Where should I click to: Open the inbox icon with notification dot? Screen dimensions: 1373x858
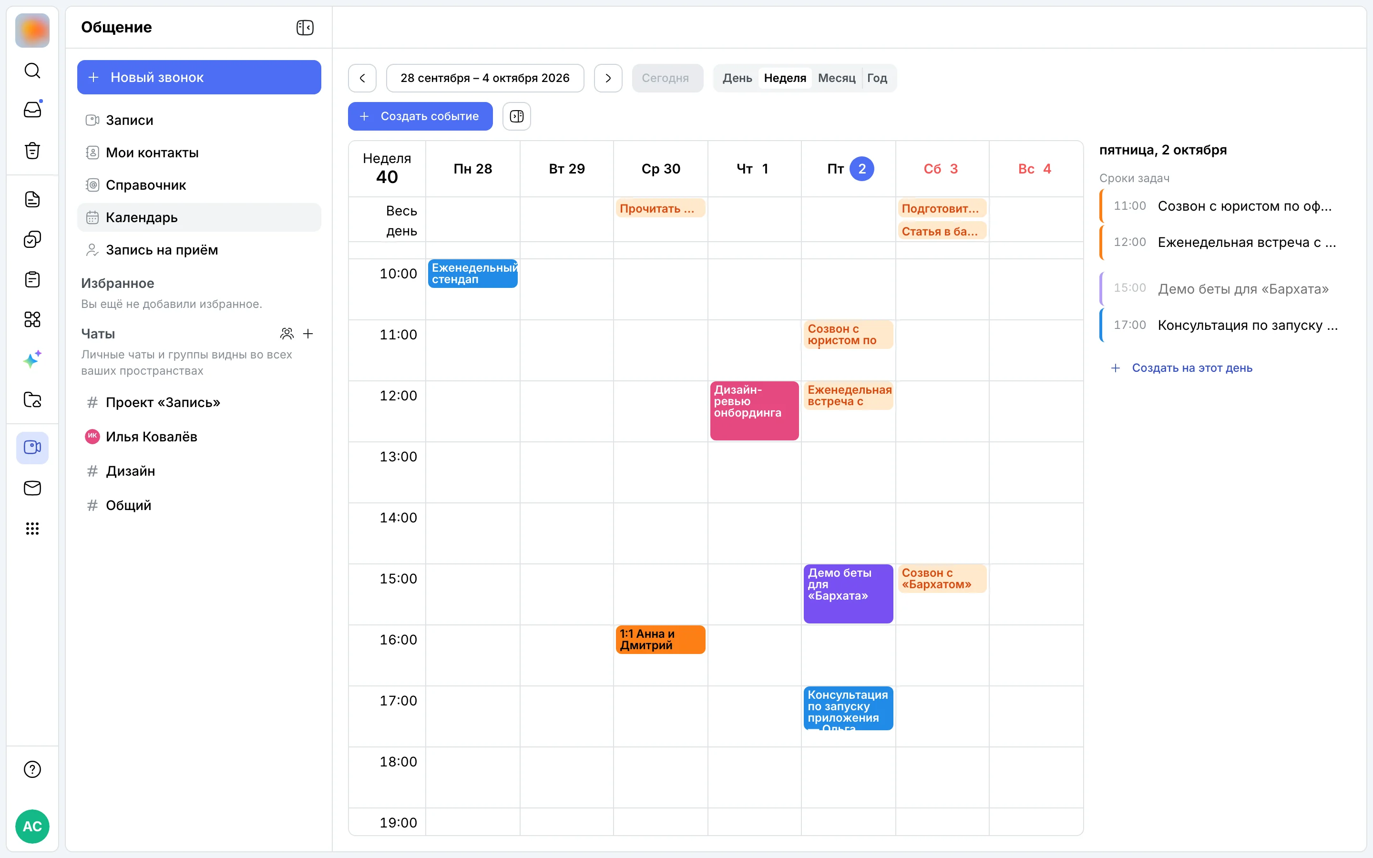click(x=32, y=110)
